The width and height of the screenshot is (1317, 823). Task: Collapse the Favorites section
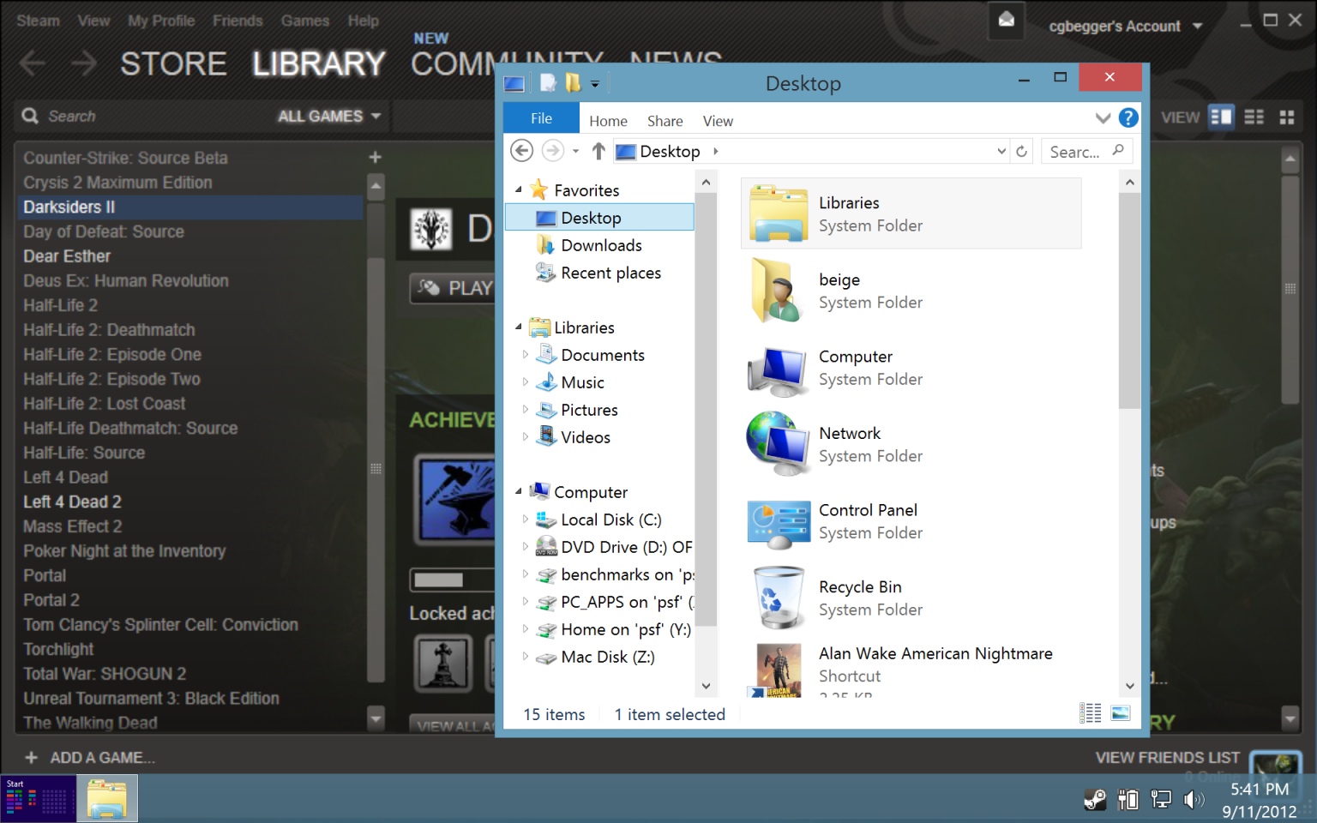(518, 189)
